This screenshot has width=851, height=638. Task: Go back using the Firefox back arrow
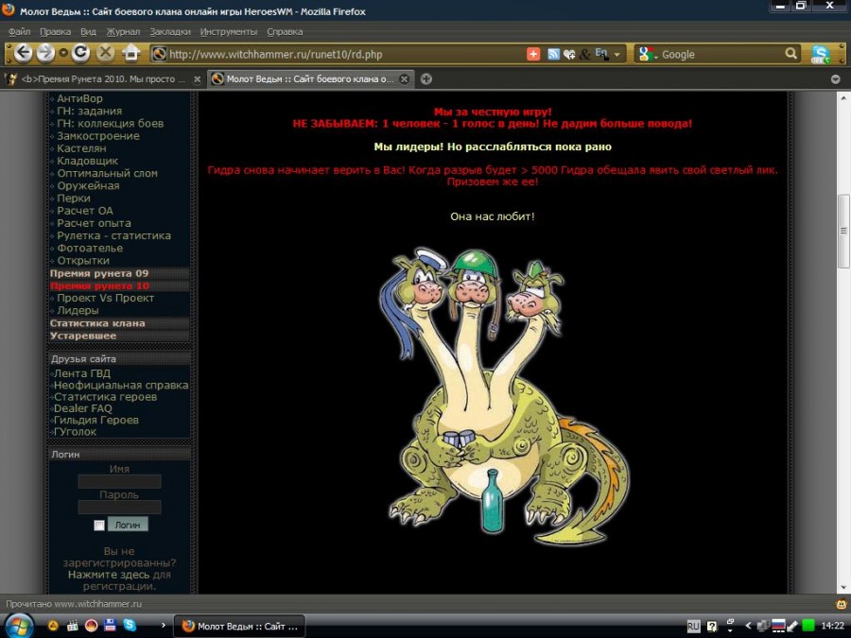[23, 53]
